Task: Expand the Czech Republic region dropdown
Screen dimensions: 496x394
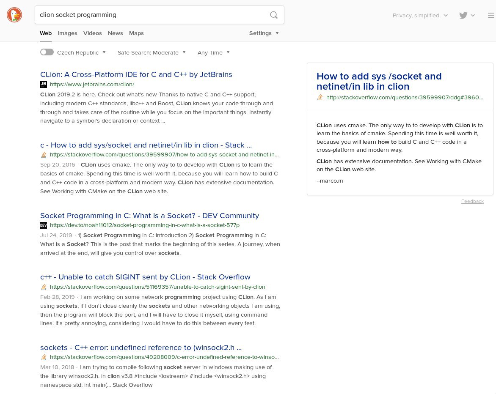Action: [82, 52]
